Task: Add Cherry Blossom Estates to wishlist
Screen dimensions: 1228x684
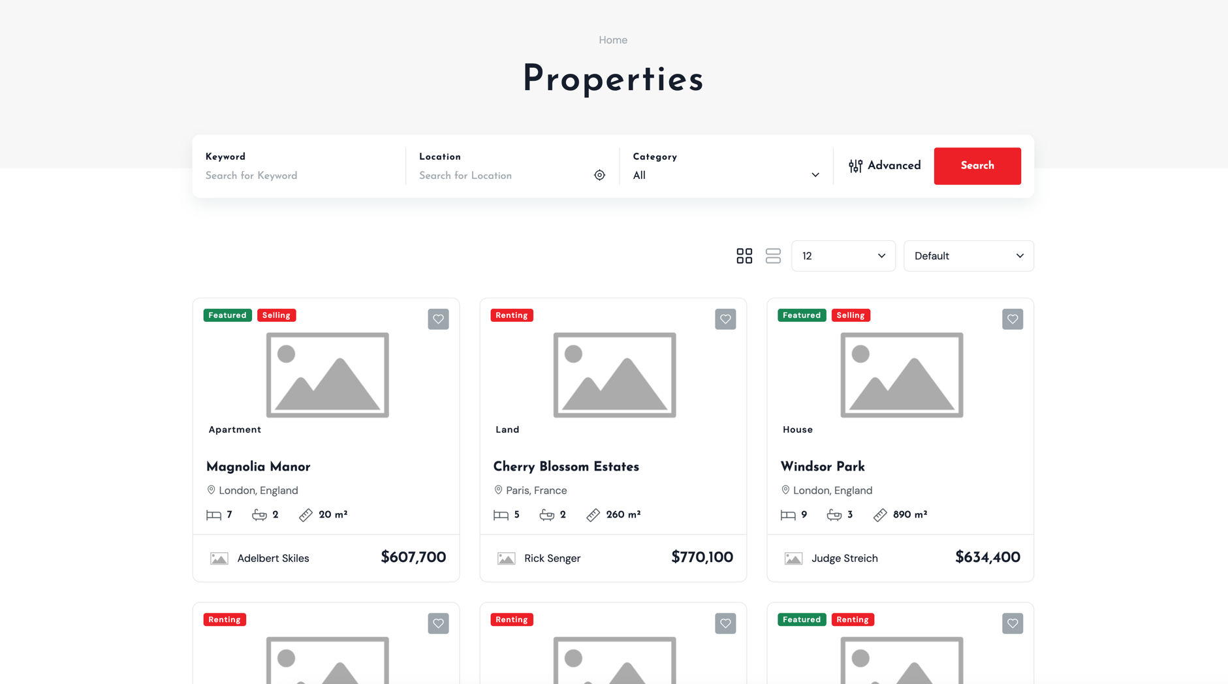Action: 725,319
